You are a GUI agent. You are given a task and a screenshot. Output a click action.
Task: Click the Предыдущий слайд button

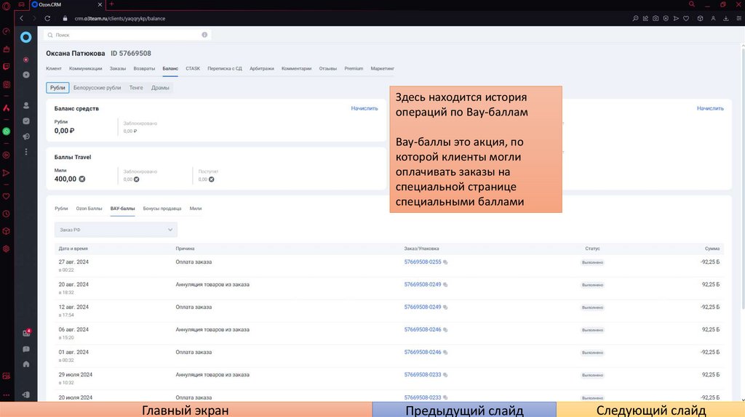tap(464, 410)
